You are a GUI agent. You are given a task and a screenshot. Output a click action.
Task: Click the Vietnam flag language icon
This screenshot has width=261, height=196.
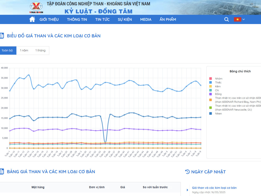coord(237,20)
